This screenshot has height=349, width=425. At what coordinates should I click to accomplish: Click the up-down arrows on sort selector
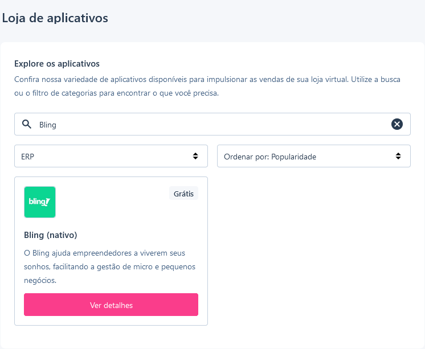tap(398, 156)
